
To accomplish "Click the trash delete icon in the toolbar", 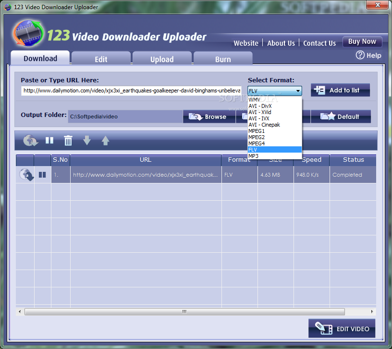I will pos(68,140).
